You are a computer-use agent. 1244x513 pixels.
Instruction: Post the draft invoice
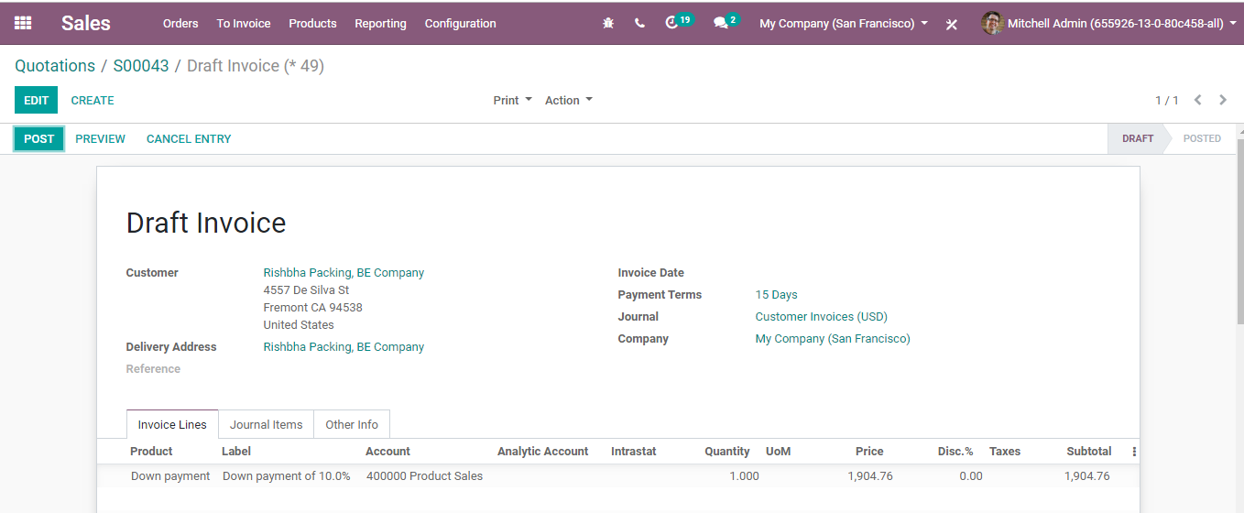[39, 139]
